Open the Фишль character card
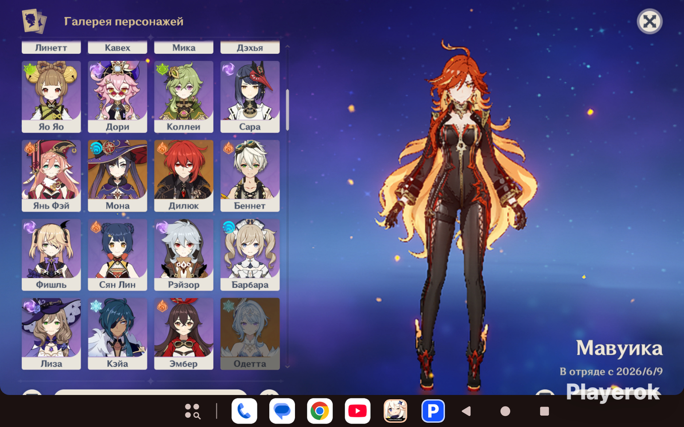 pos(51,255)
